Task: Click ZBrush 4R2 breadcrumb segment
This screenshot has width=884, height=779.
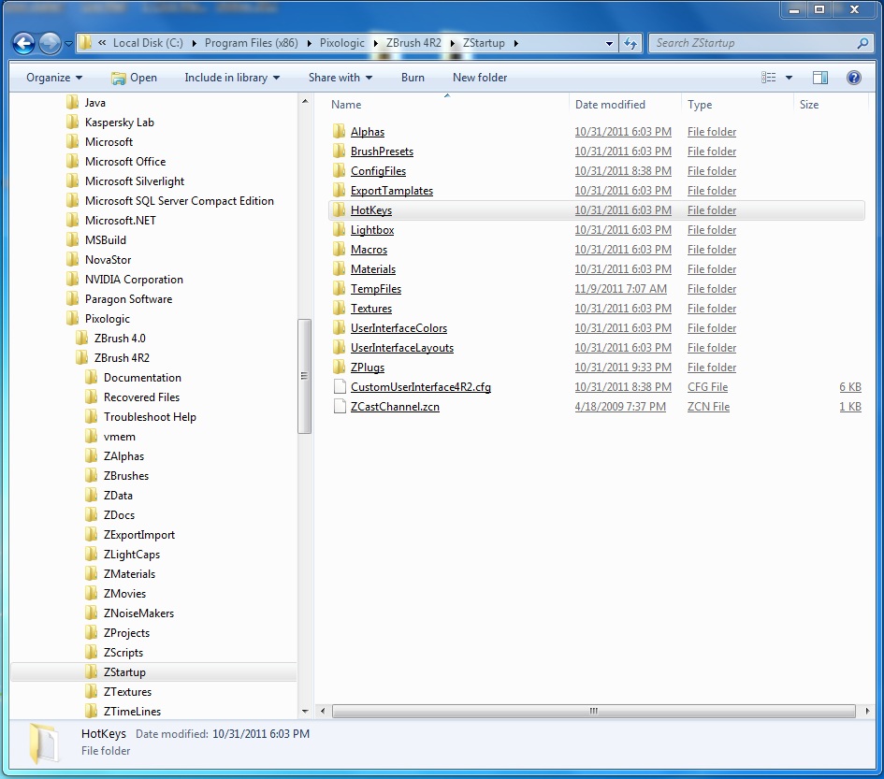Action: tap(413, 43)
